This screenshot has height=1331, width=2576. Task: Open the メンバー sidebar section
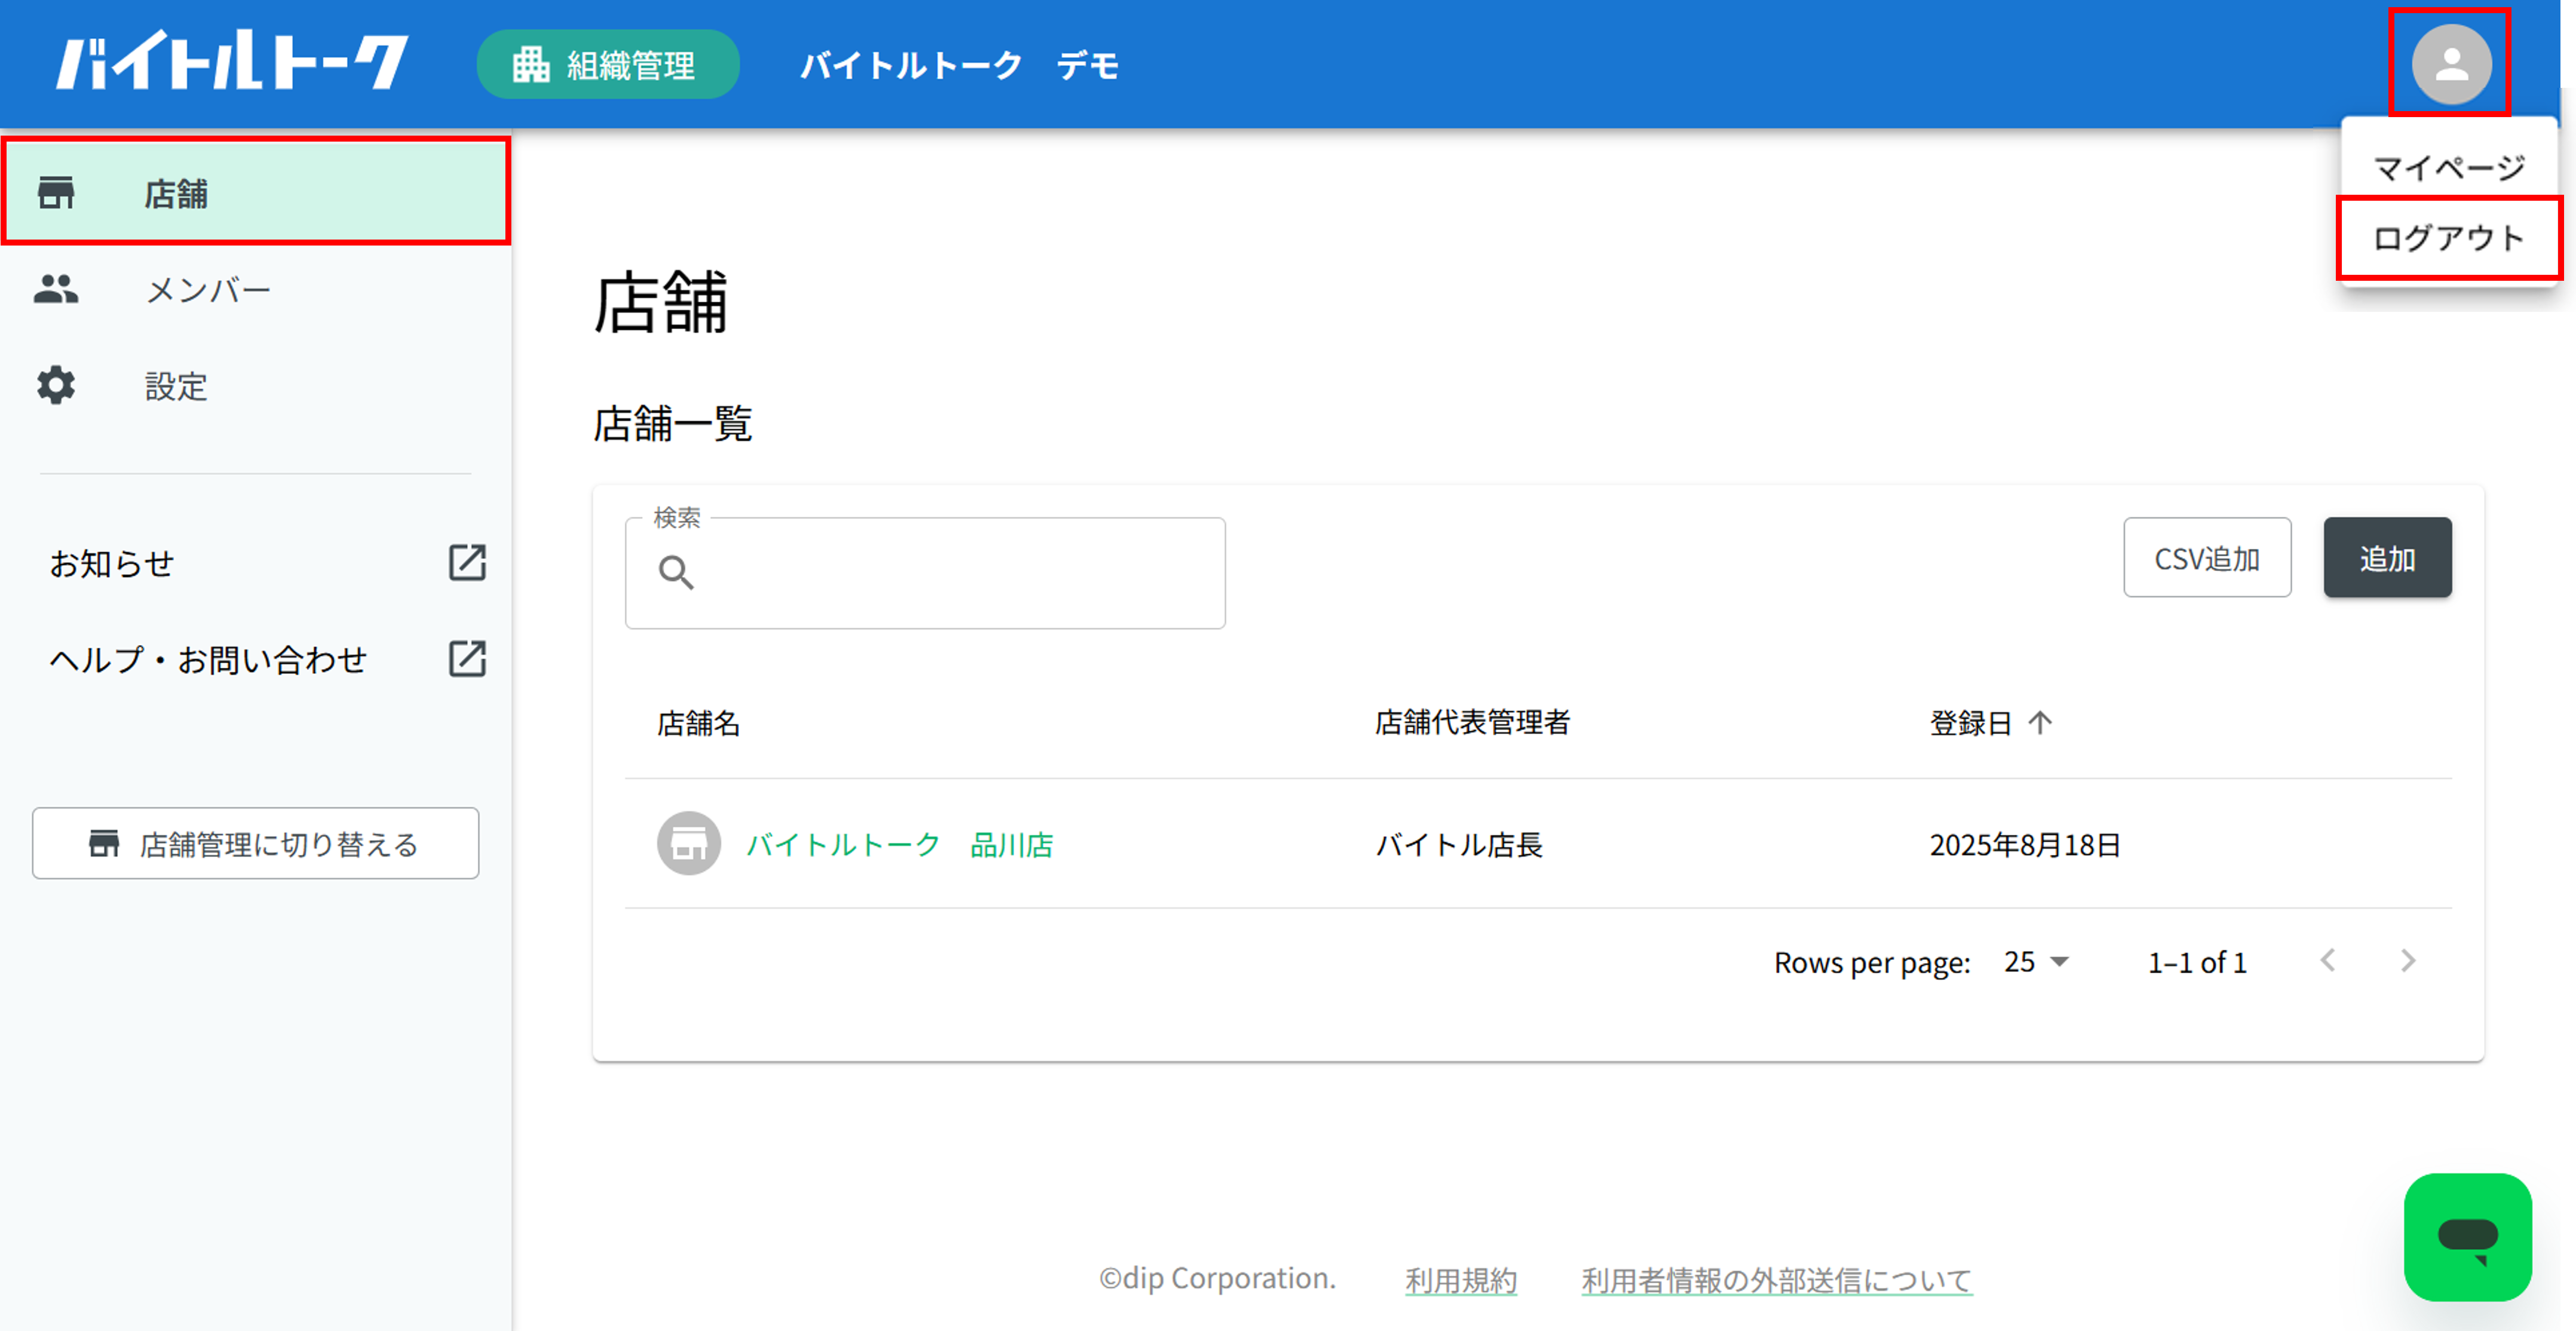pos(256,289)
